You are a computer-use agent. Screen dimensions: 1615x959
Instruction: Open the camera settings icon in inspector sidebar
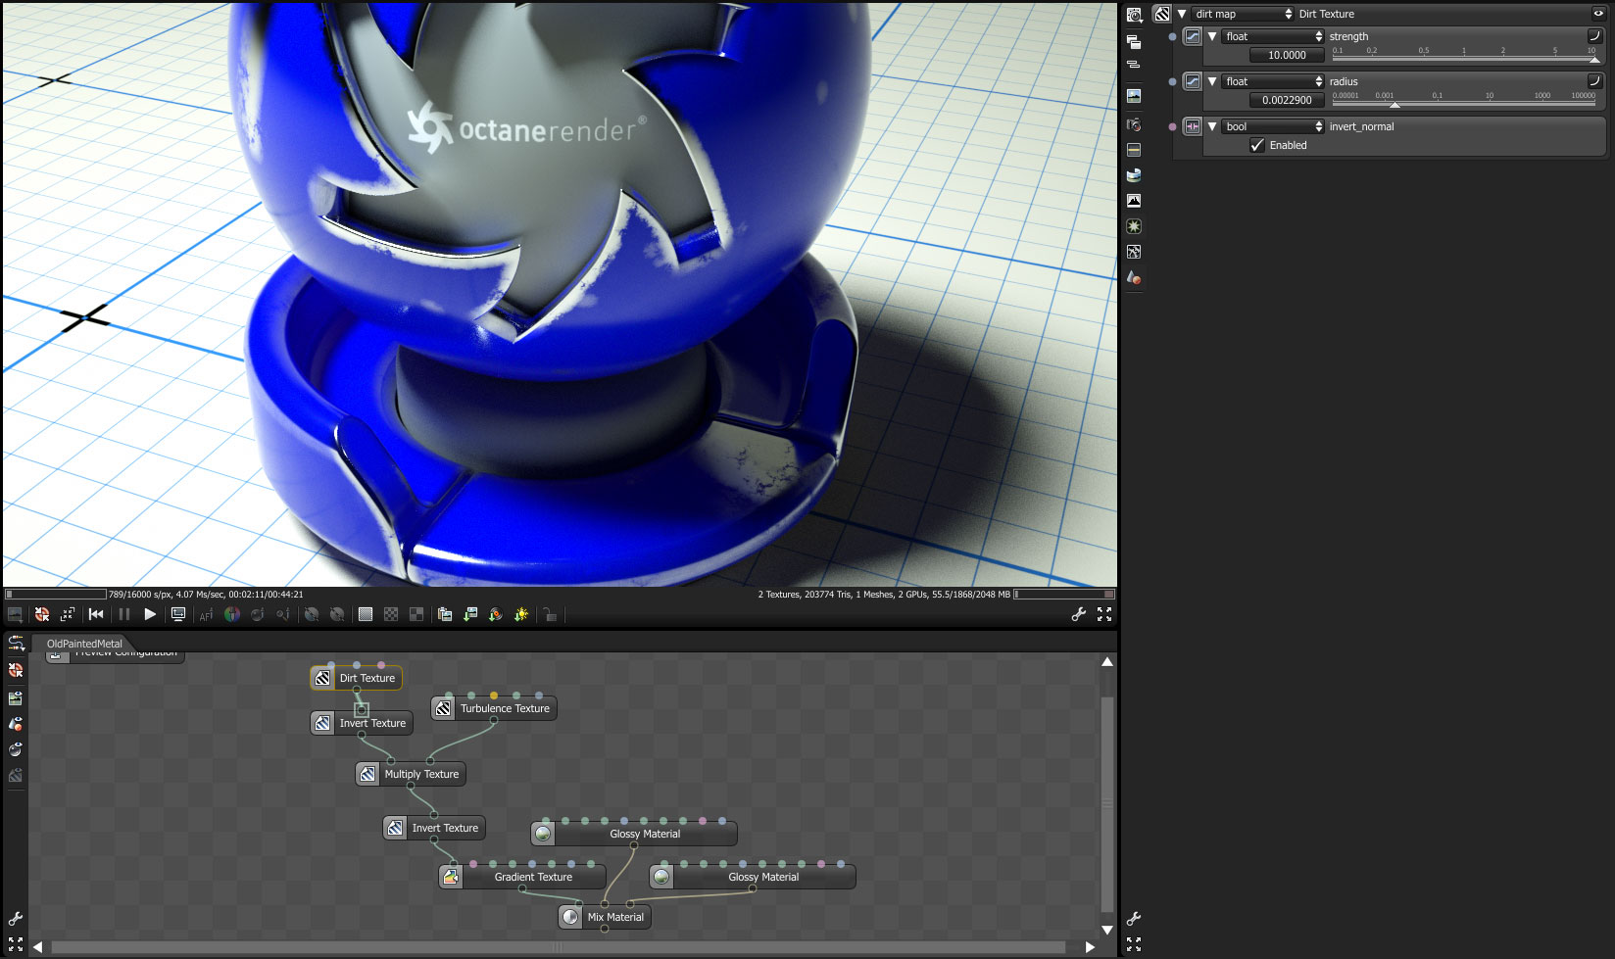pos(1134,124)
